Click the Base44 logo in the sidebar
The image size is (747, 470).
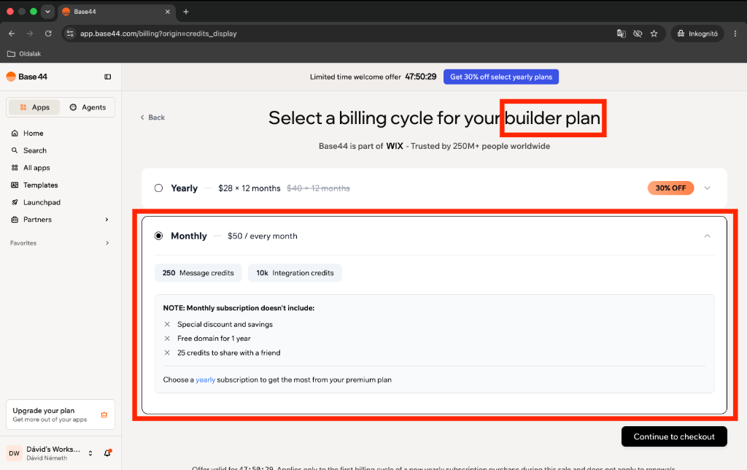point(27,77)
